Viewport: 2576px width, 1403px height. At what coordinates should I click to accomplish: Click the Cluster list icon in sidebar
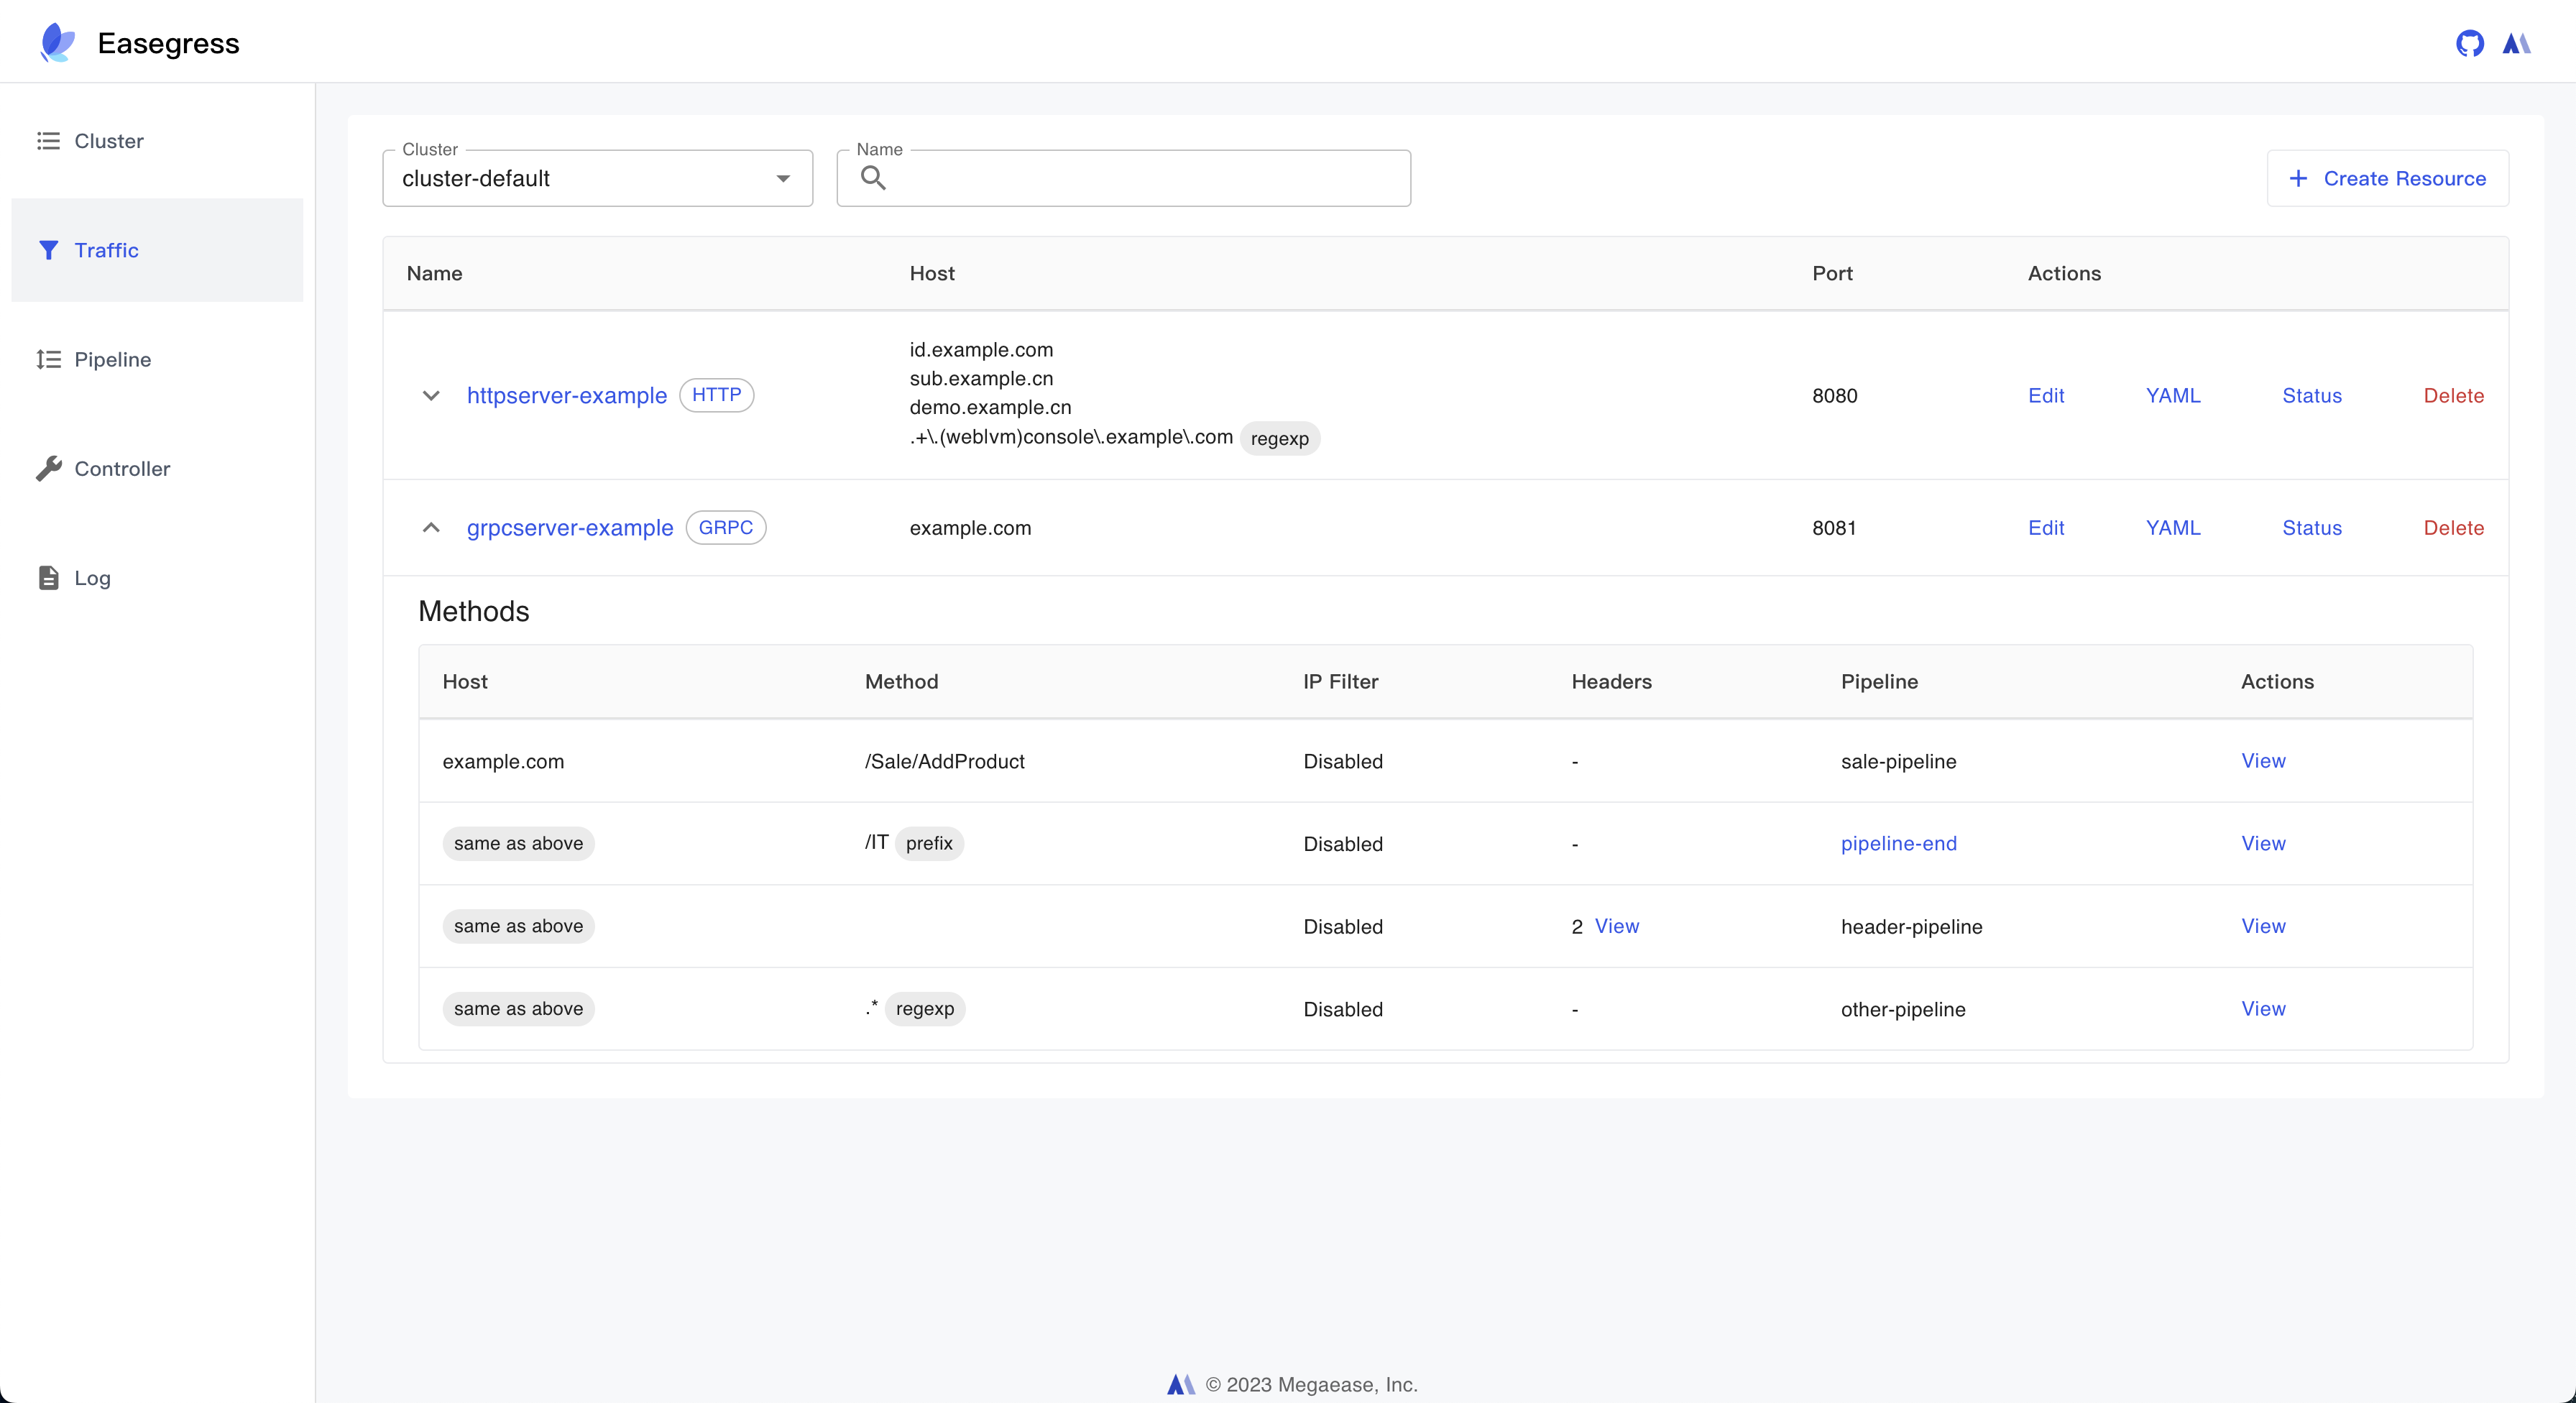[x=48, y=141]
